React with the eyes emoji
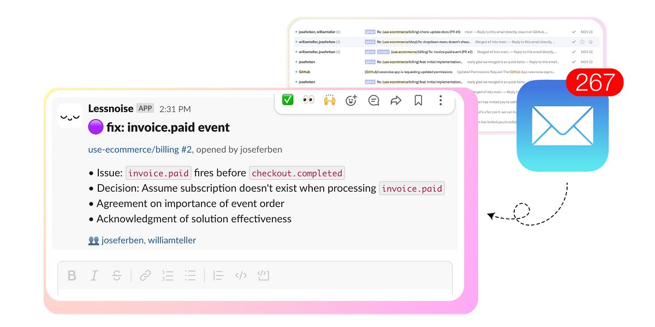The image size is (655, 327). [x=309, y=100]
